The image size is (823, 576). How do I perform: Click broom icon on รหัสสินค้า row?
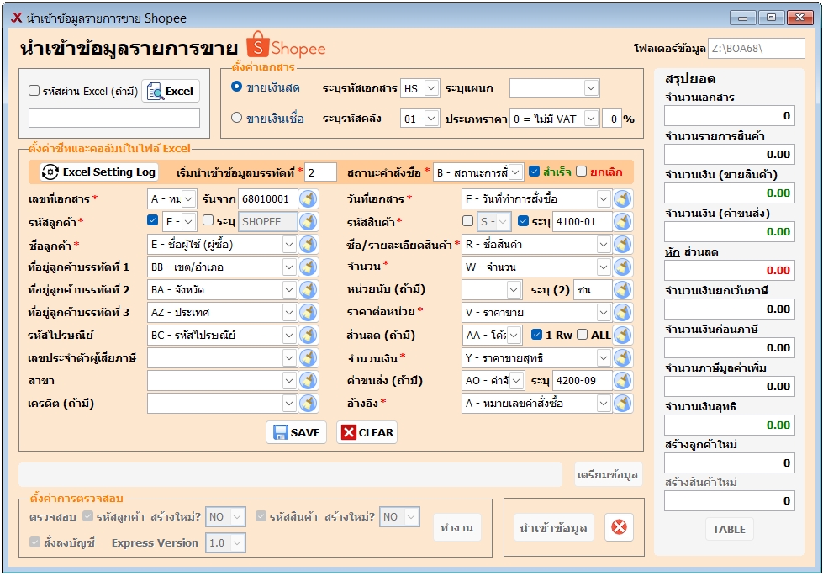point(622,222)
